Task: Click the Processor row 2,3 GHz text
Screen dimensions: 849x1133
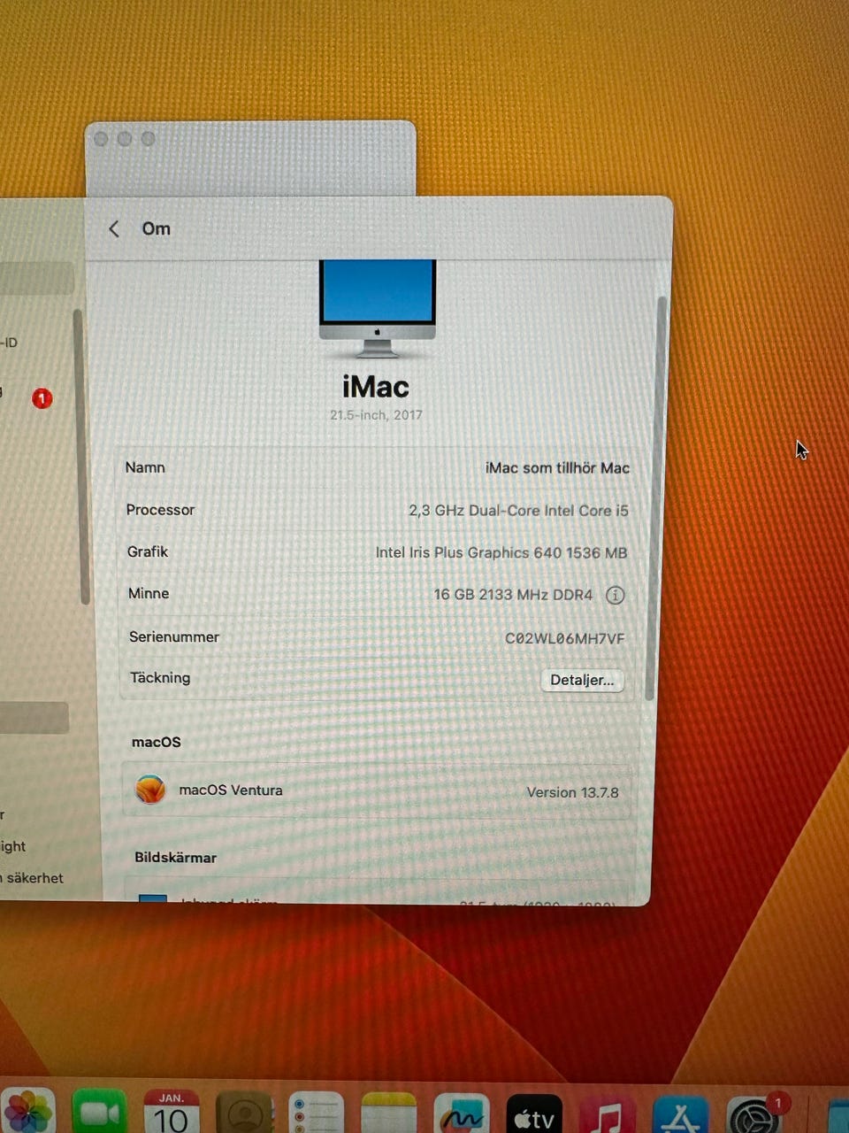Action: pyautogui.click(x=518, y=511)
